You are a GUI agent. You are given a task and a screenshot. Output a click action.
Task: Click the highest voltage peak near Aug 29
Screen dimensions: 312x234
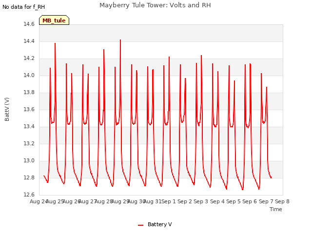point(120,40)
